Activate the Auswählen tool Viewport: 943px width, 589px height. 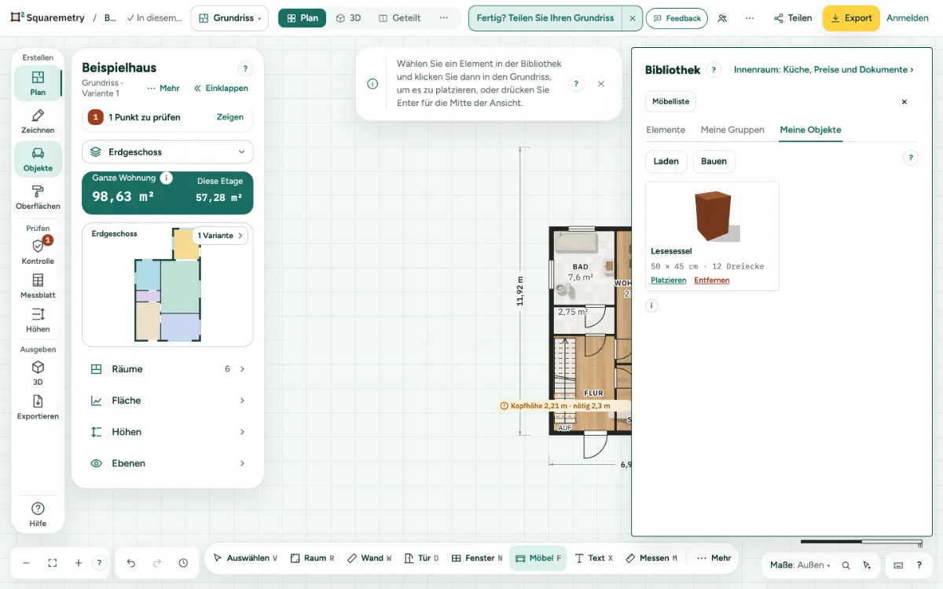(246, 558)
